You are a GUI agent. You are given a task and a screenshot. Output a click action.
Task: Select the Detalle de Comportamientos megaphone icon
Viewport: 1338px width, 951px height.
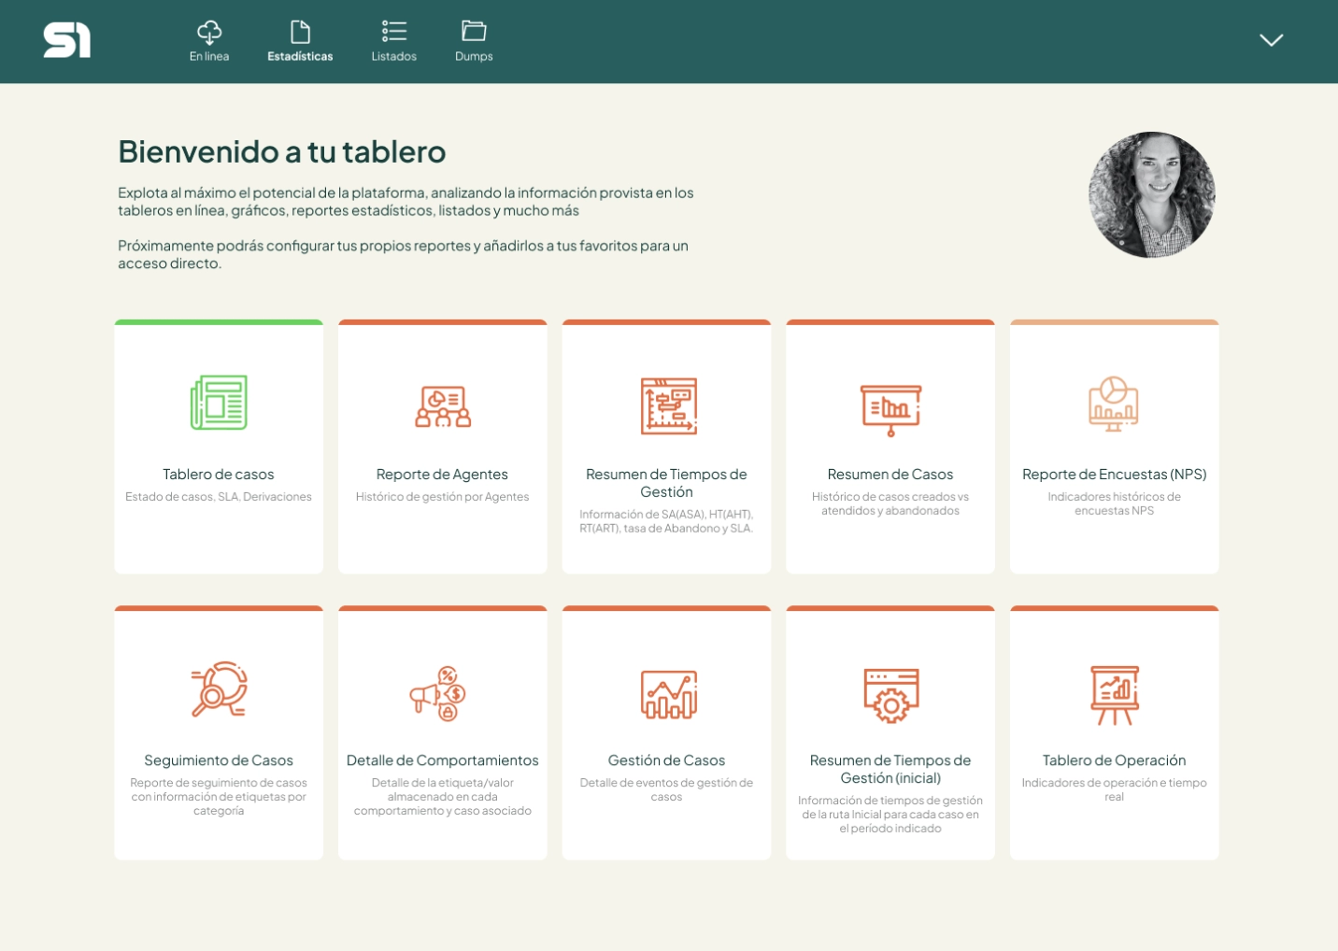click(438, 693)
